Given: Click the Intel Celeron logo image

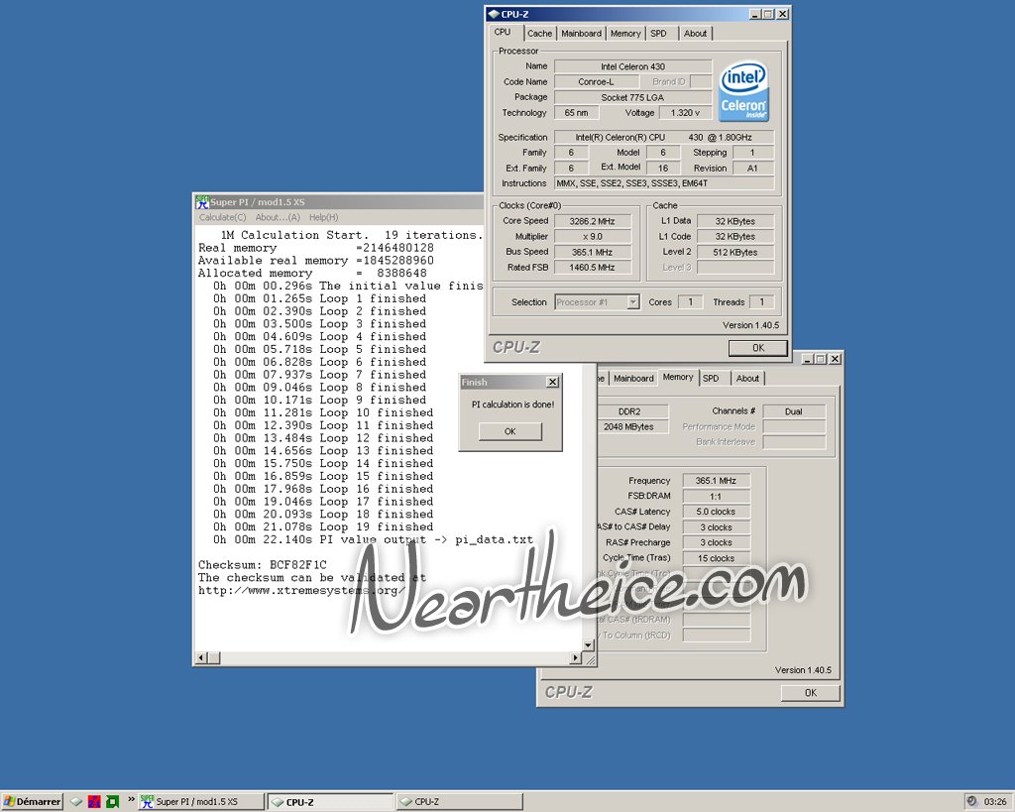Looking at the screenshot, I should pos(743,91).
